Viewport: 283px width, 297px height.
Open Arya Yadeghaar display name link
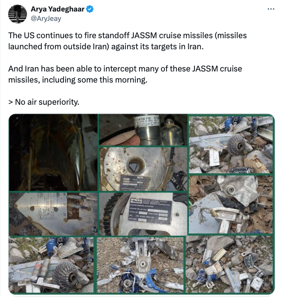[57, 9]
